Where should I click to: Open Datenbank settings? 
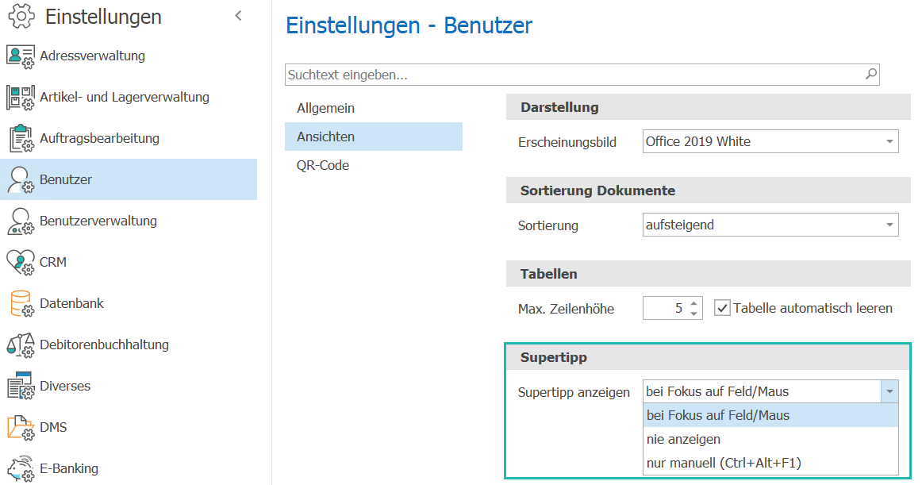coord(129,303)
